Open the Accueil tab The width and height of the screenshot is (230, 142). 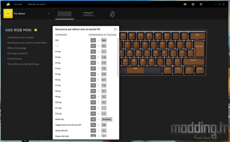(18, 4)
